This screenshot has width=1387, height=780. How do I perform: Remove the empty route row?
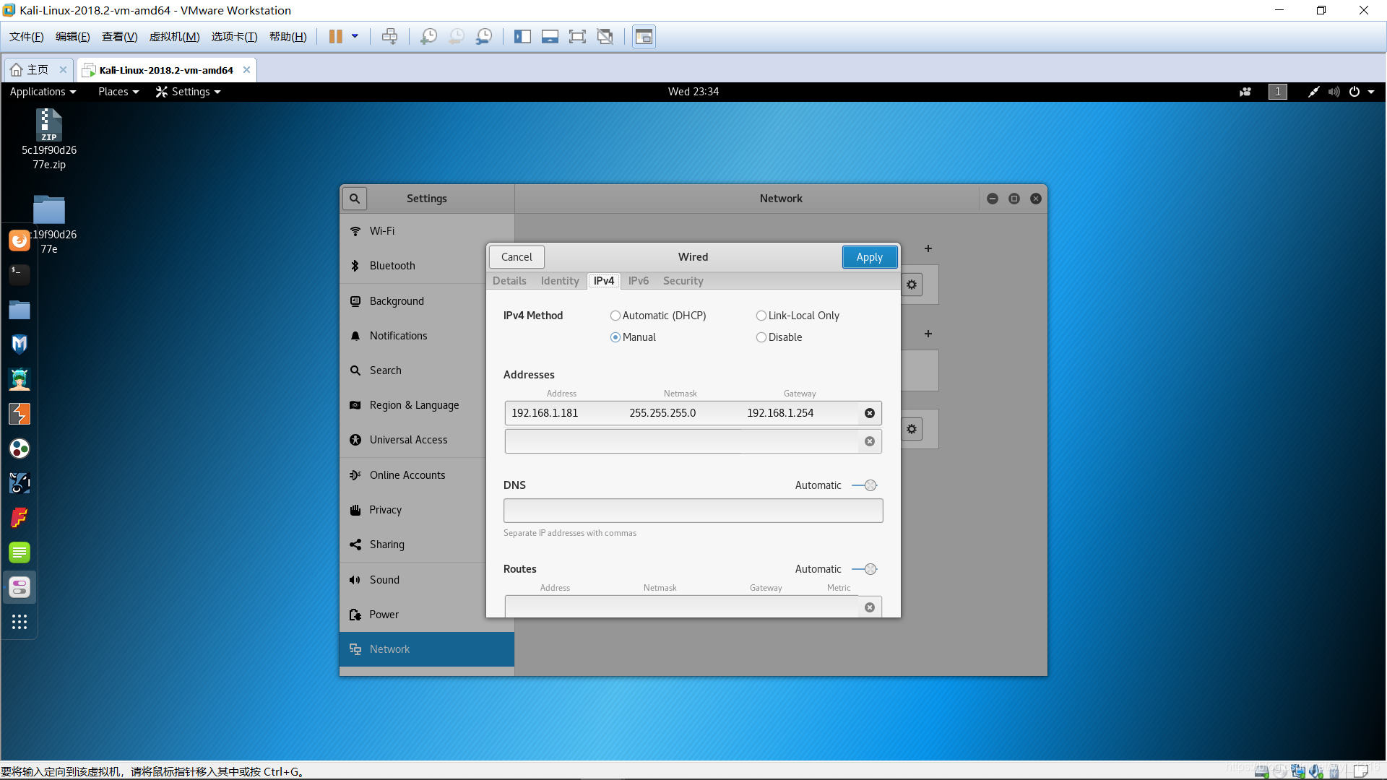click(x=870, y=607)
